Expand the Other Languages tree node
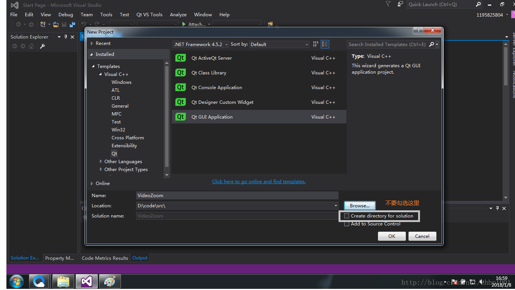This screenshot has height=290, width=515. (101, 162)
